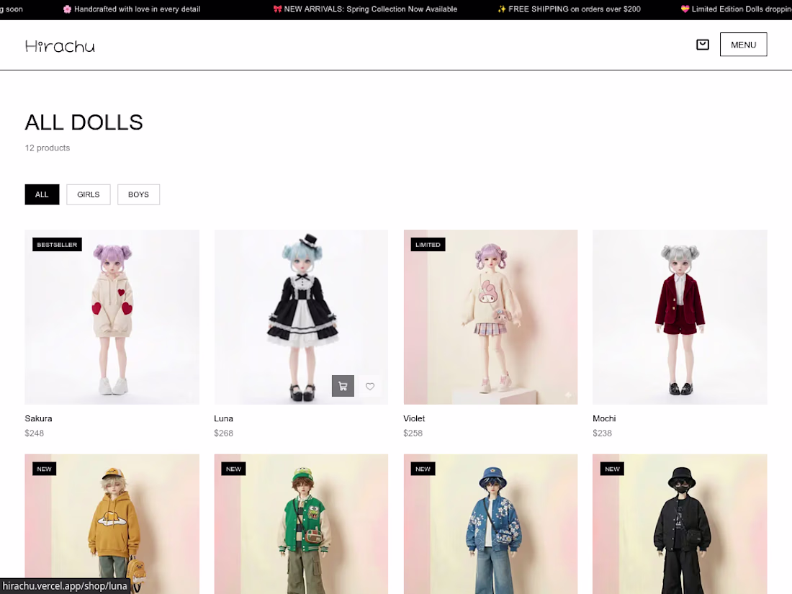Click the NEW ARRIVALS Spring Collection announcement
The image size is (792, 594).
pyautogui.click(x=365, y=9)
